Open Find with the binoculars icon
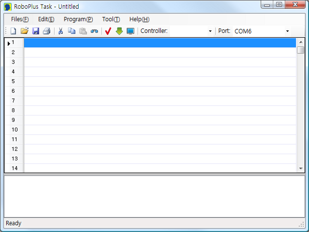Viewport: 309px width, 232px height. point(94,31)
